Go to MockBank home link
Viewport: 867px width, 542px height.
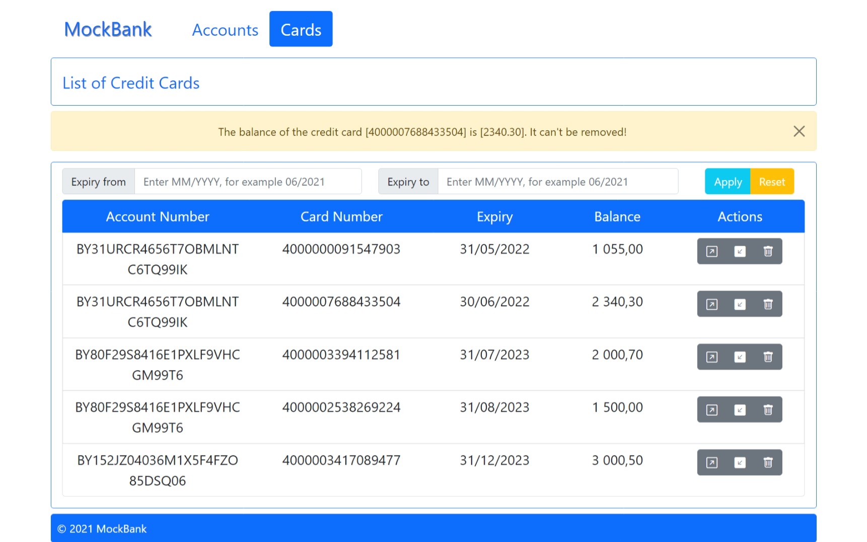108,29
